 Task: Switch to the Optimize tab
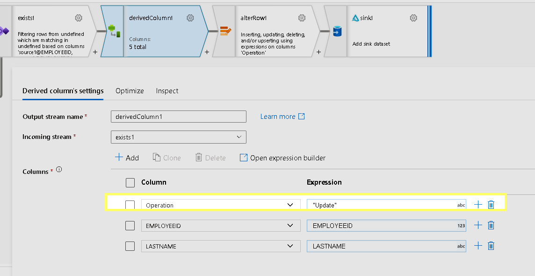click(x=130, y=91)
